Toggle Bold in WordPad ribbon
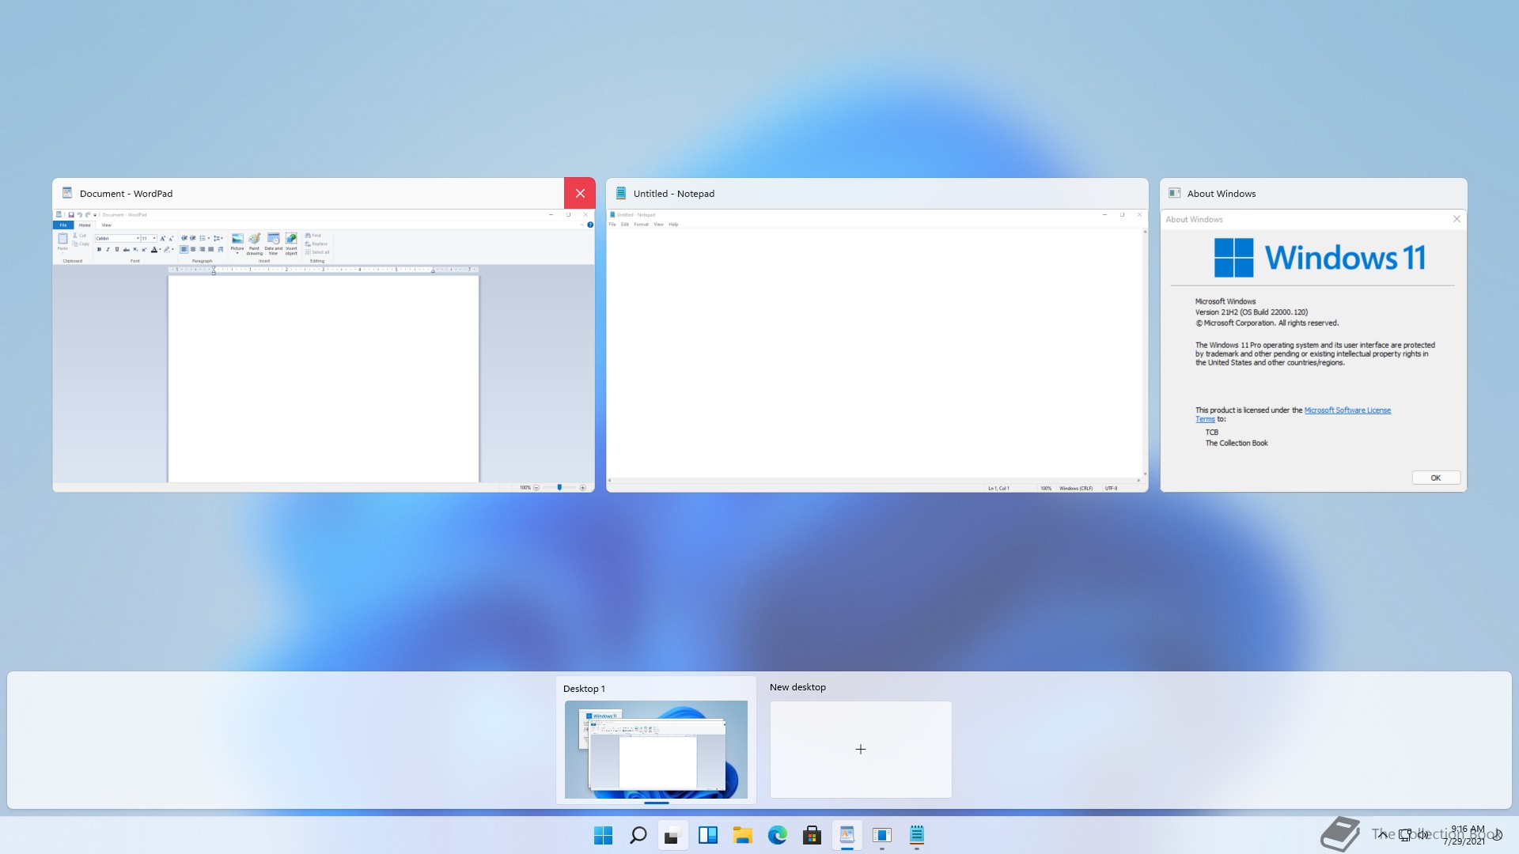Image resolution: width=1519 pixels, height=854 pixels. [x=99, y=249]
